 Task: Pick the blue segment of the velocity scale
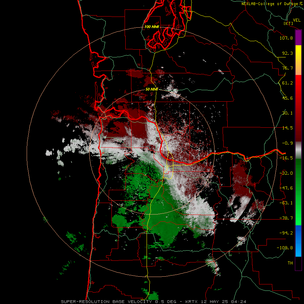click(x=298, y=241)
